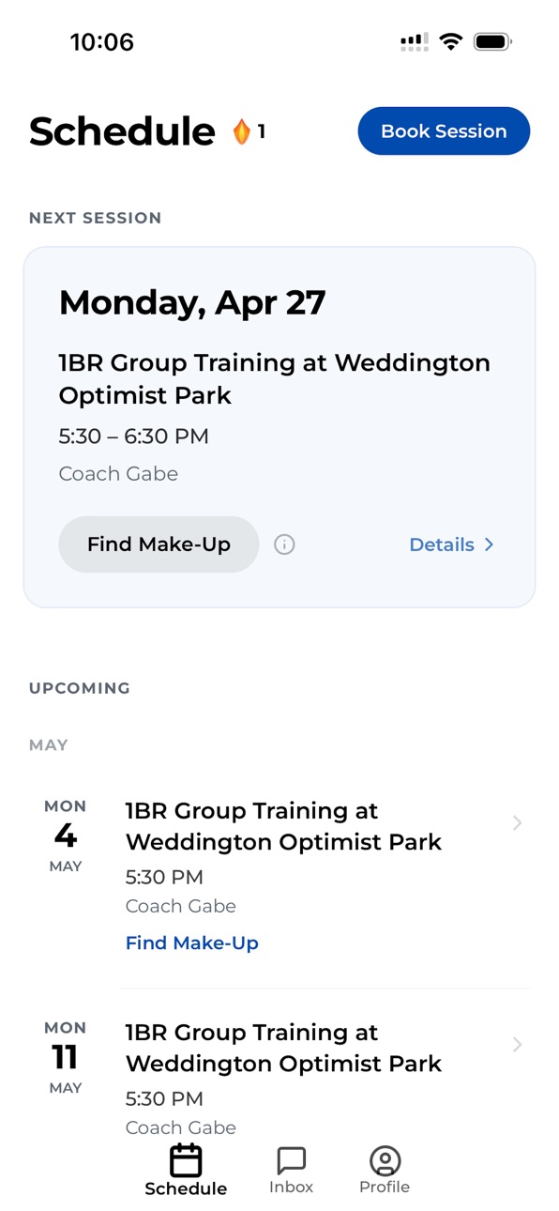Viewport: 559px width, 1211px height.
Task: Click the Book Session button
Action: pos(444,131)
